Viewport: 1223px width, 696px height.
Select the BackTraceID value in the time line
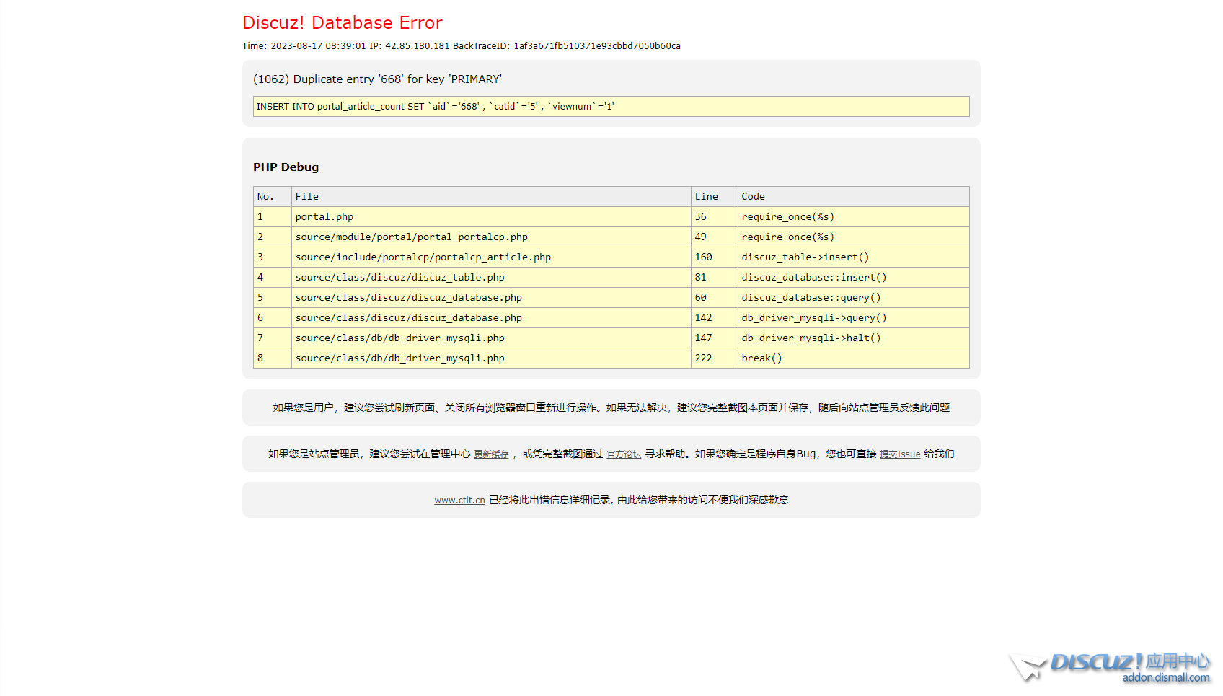pyautogui.click(x=597, y=46)
